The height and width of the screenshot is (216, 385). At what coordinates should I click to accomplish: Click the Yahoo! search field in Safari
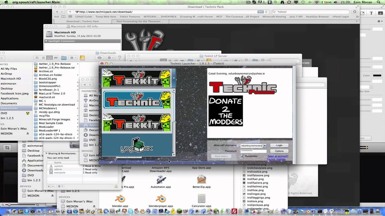311,12
